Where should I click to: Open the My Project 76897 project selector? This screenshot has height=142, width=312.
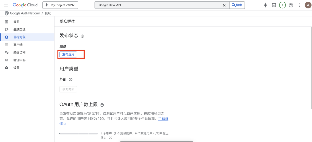point(60,5)
